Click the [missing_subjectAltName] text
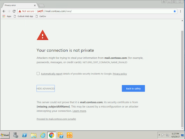Image resolution: width=185 pixels, height=139 pixels. click(53, 107)
